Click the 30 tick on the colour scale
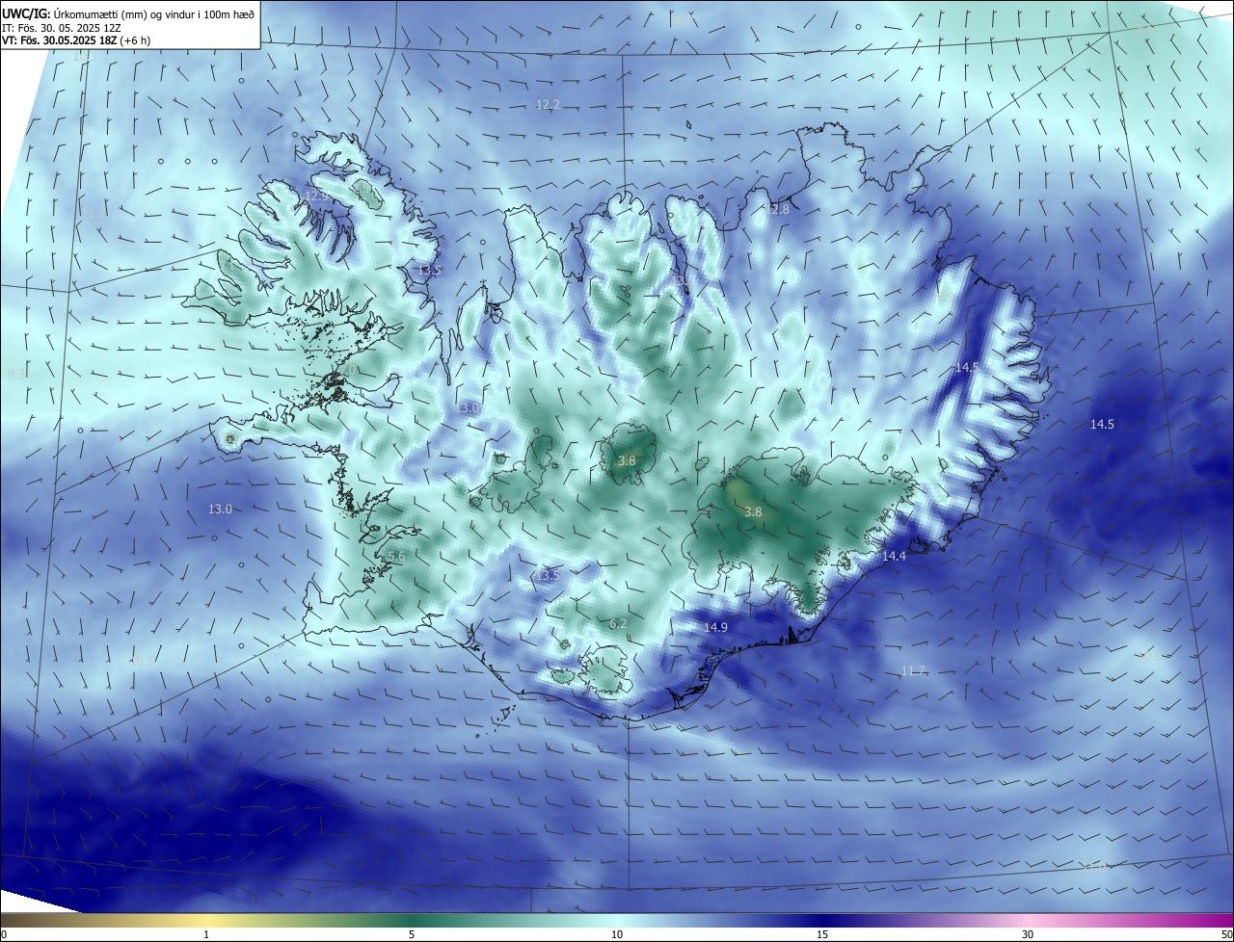This screenshot has width=1234, height=942. pyautogui.click(x=1028, y=934)
